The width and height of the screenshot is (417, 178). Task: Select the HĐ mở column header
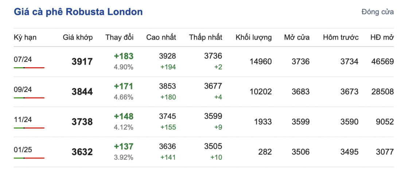[x=382, y=37]
